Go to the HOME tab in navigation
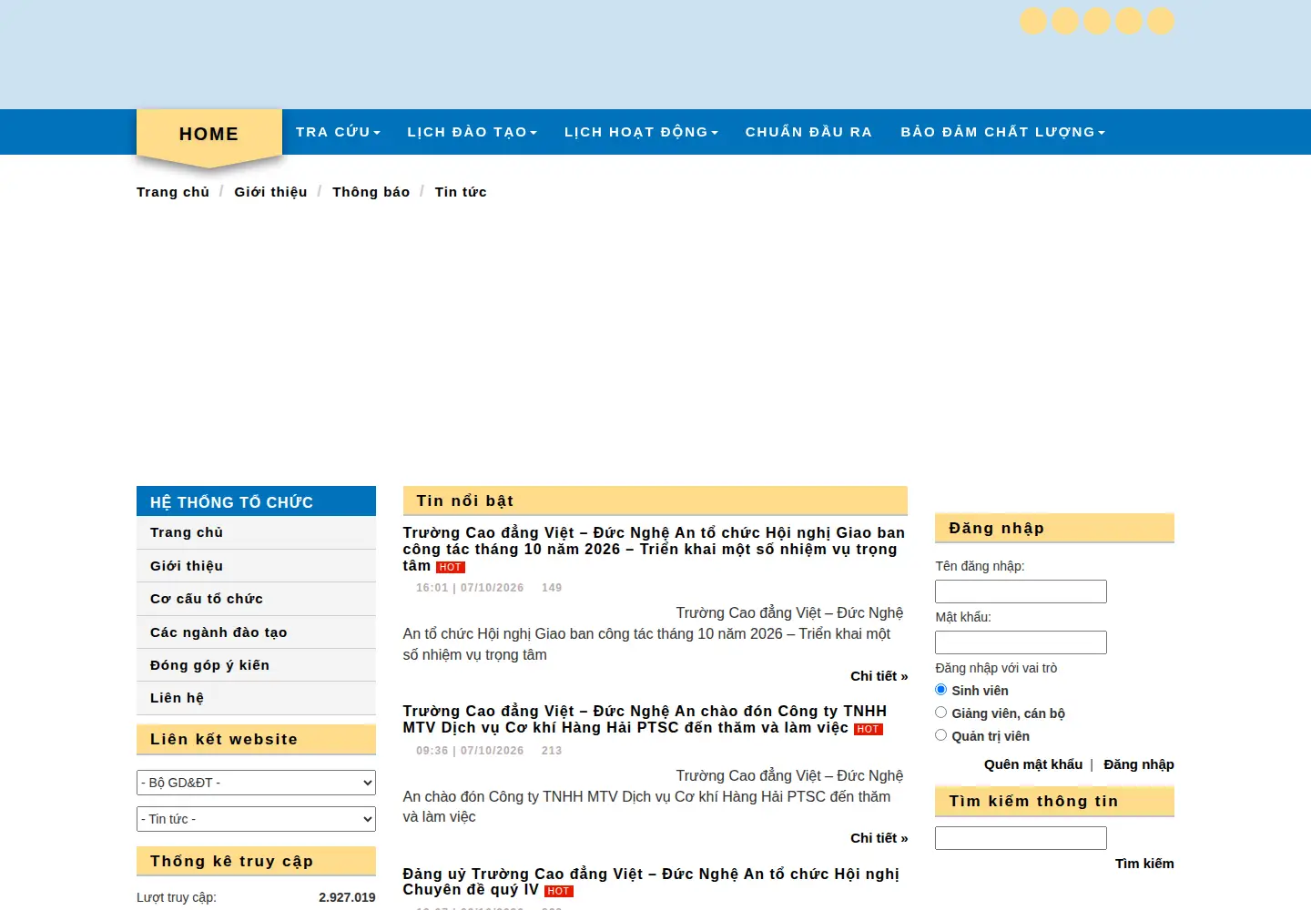 coord(209,134)
